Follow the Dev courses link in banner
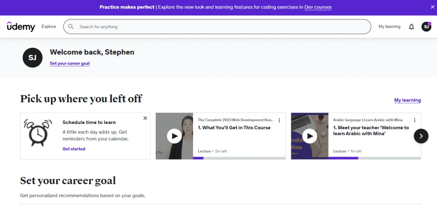This screenshot has height=208, width=437. (x=318, y=7)
